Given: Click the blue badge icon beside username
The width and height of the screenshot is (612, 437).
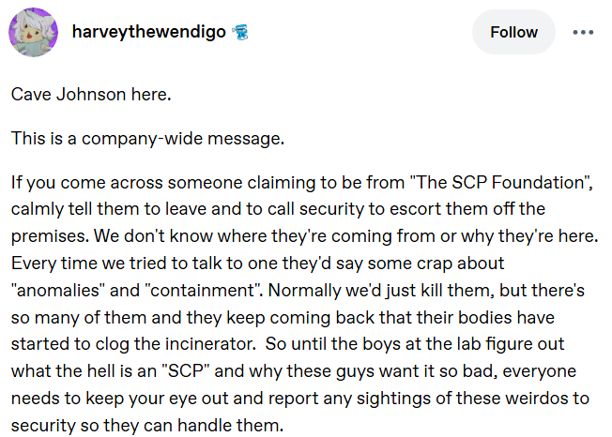Looking at the screenshot, I should [x=240, y=32].
